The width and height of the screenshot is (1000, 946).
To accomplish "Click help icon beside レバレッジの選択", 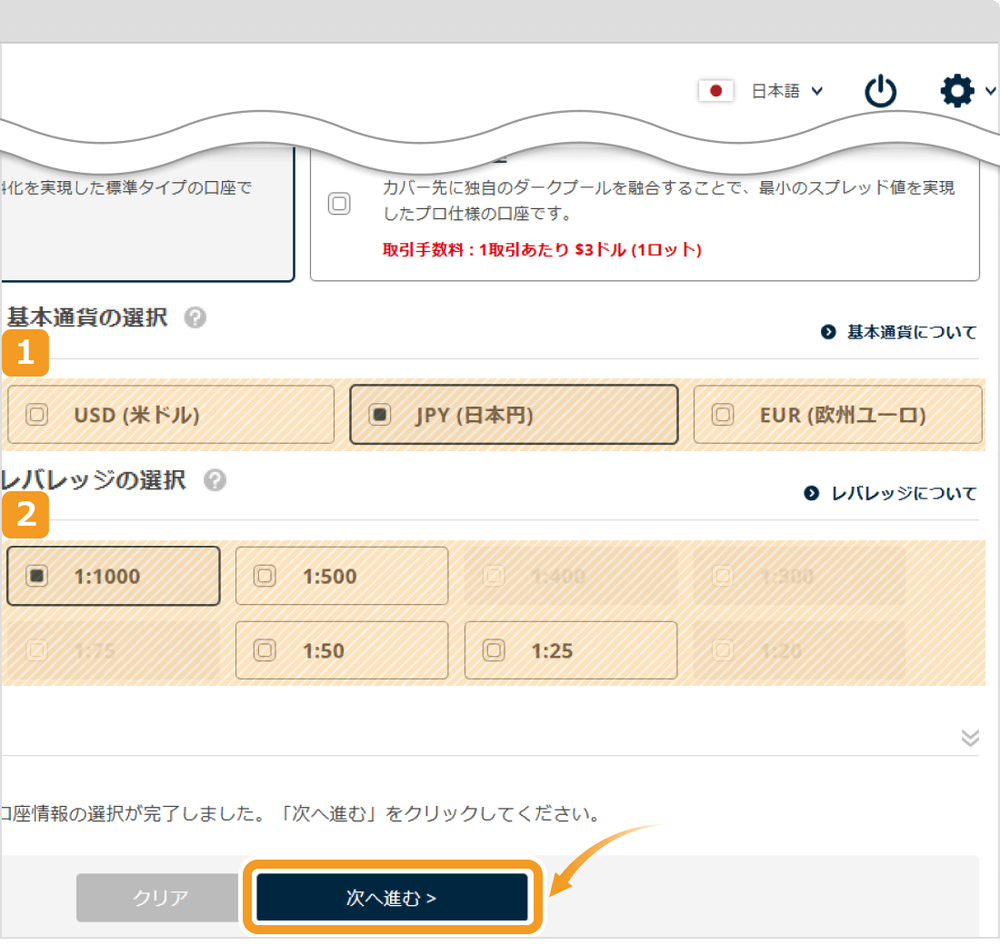I will tap(215, 479).
